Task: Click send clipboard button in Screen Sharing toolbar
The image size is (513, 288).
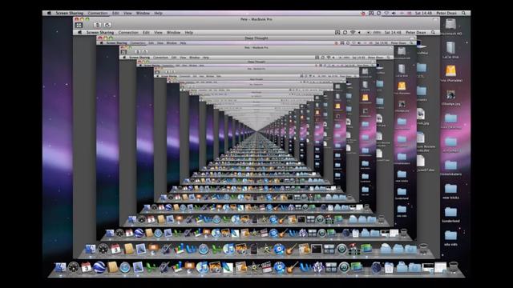Action: (x=107, y=25)
